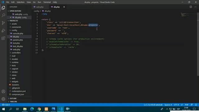
Task: Open the Run menu
Action: click(39, 2)
